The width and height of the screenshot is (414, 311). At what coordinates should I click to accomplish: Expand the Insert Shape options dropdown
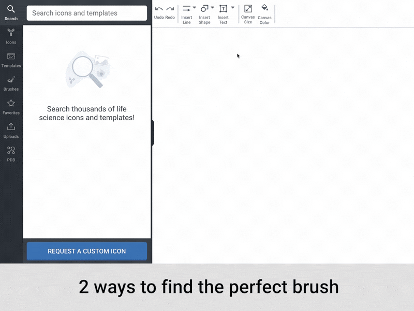click(212, 8)
